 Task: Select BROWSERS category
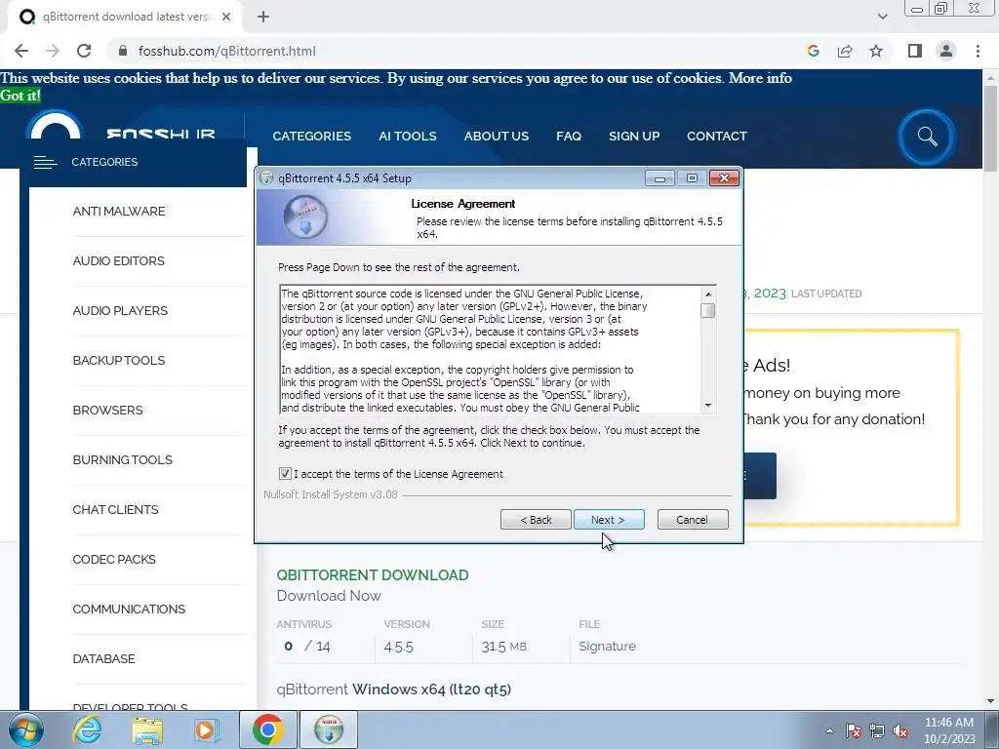[107, 411]
